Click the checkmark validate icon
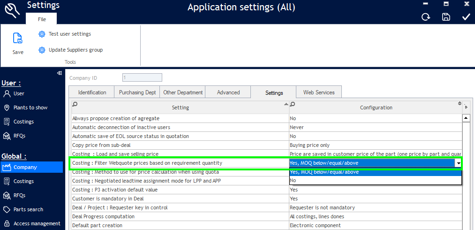This screenshot has height=230, width=475. click(466, 17)
